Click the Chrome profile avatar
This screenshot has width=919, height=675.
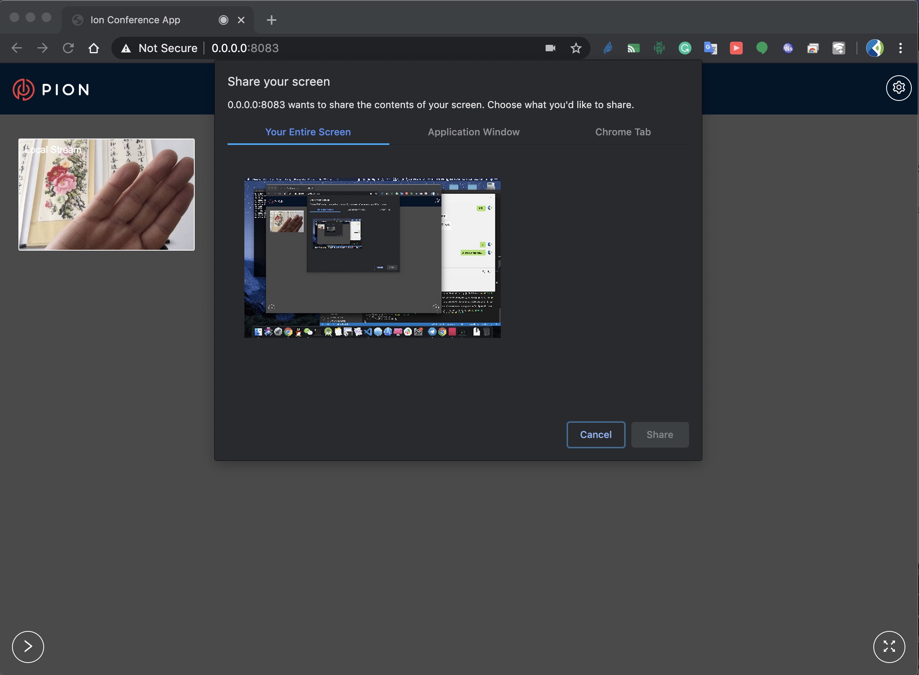pyautogui.click(x=875, y=48)
